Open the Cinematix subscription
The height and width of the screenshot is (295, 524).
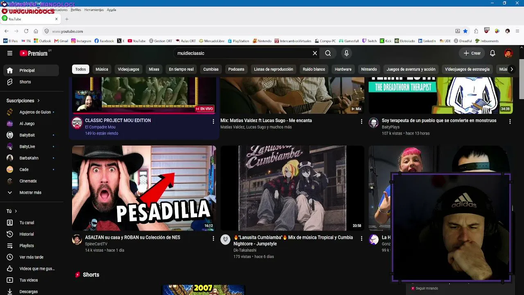point(31,181)
